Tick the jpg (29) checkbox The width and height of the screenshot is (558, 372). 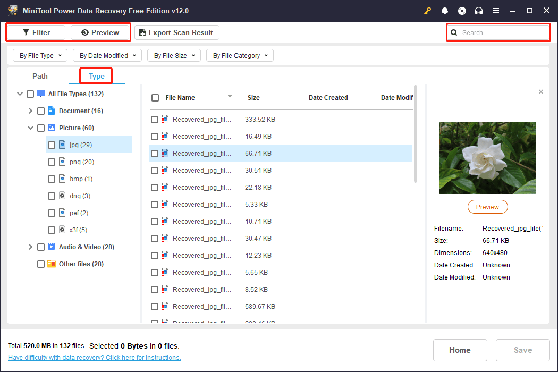pyautogui.click(x=52, y=145)
